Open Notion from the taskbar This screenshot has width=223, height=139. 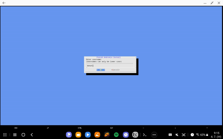coord(135,135)
